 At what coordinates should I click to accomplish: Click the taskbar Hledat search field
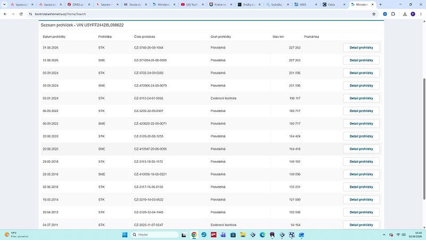coord(154,235)
